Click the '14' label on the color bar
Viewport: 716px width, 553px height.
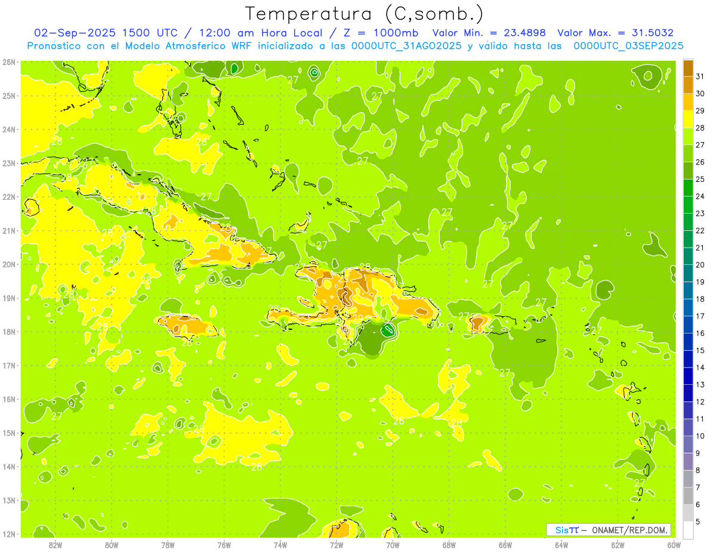[700, 367]
